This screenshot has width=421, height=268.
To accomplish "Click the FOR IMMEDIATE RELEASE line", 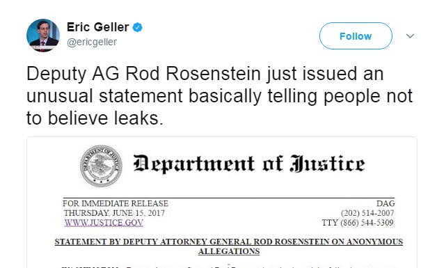I will tap(116, 203).
